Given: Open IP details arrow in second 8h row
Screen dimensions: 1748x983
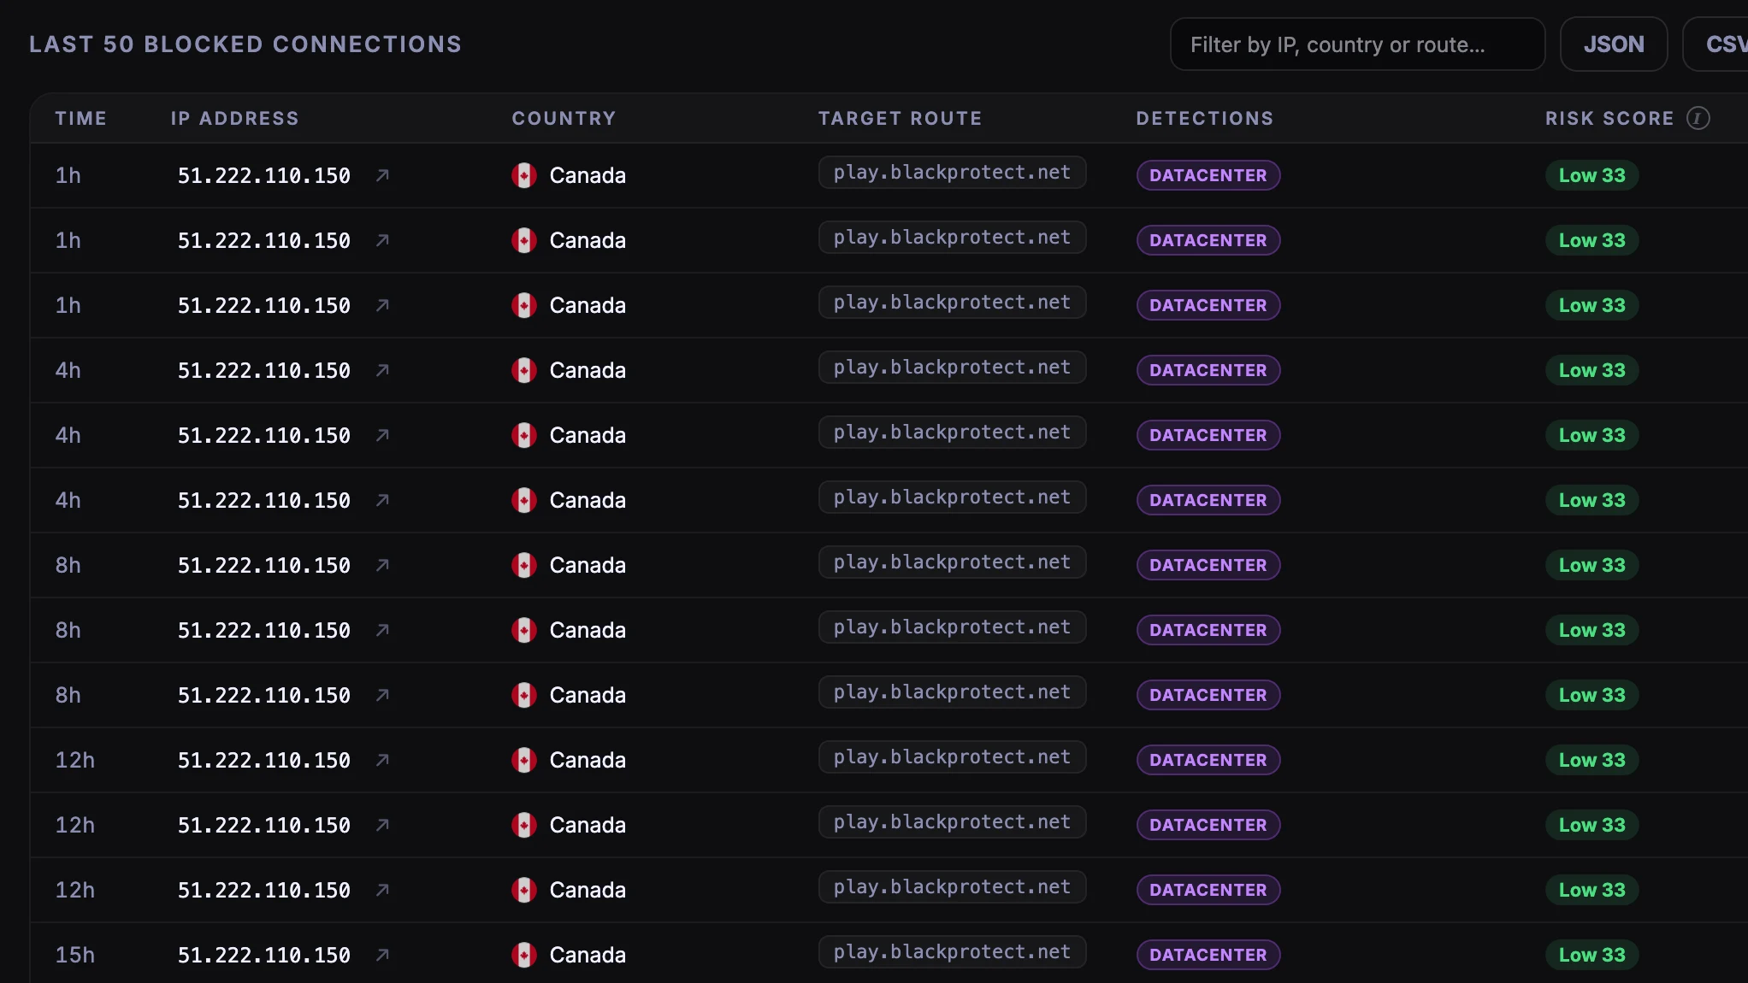Looking at the screenshot, I should coord(383,630).
